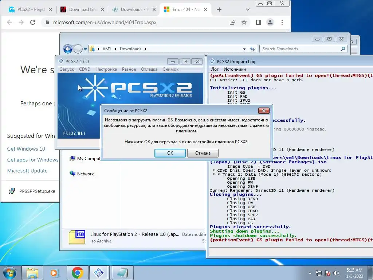Click the site lock icon in Chrome

point(47,22)
